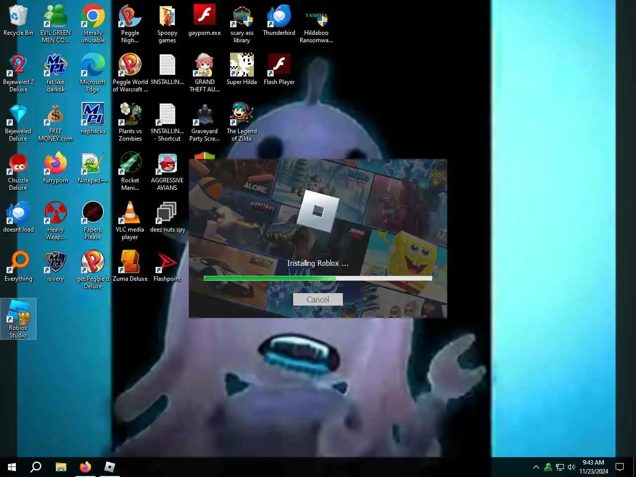Select the Graveyard Party Scre... shortcut
This screenshot has height=477, width=636.
click(204, 122)
